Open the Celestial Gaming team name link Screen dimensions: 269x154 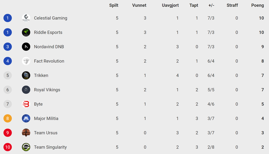[x=51, y=18]
